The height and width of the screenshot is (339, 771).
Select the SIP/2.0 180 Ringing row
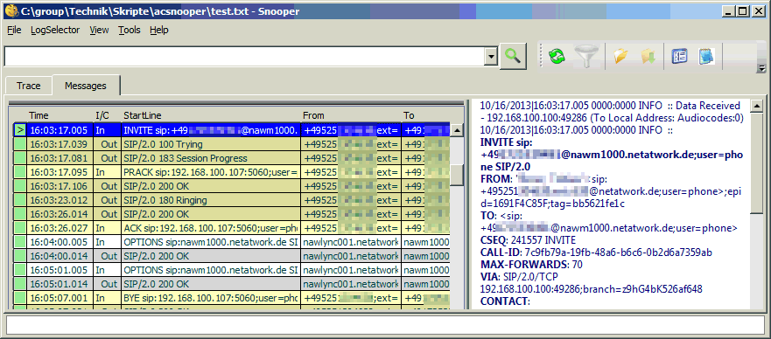click(x=231, y=200)
